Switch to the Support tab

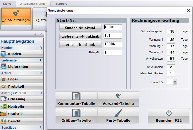[61, 4]
